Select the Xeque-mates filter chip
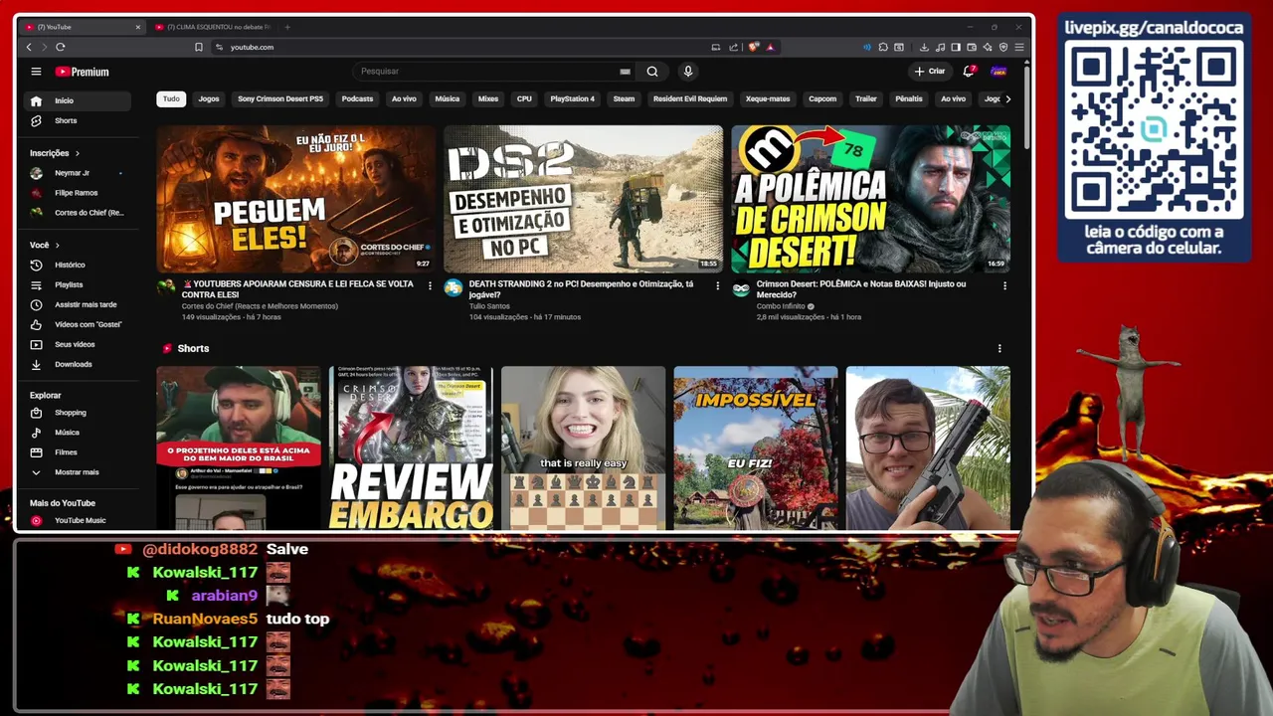The width and height of the screenshot is (1273, 716). [x=768, y=98]
